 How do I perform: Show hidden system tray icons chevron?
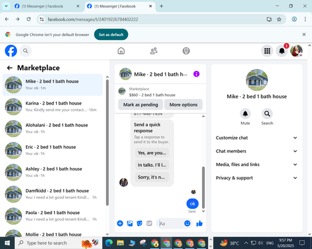click(x=246, y=243)
